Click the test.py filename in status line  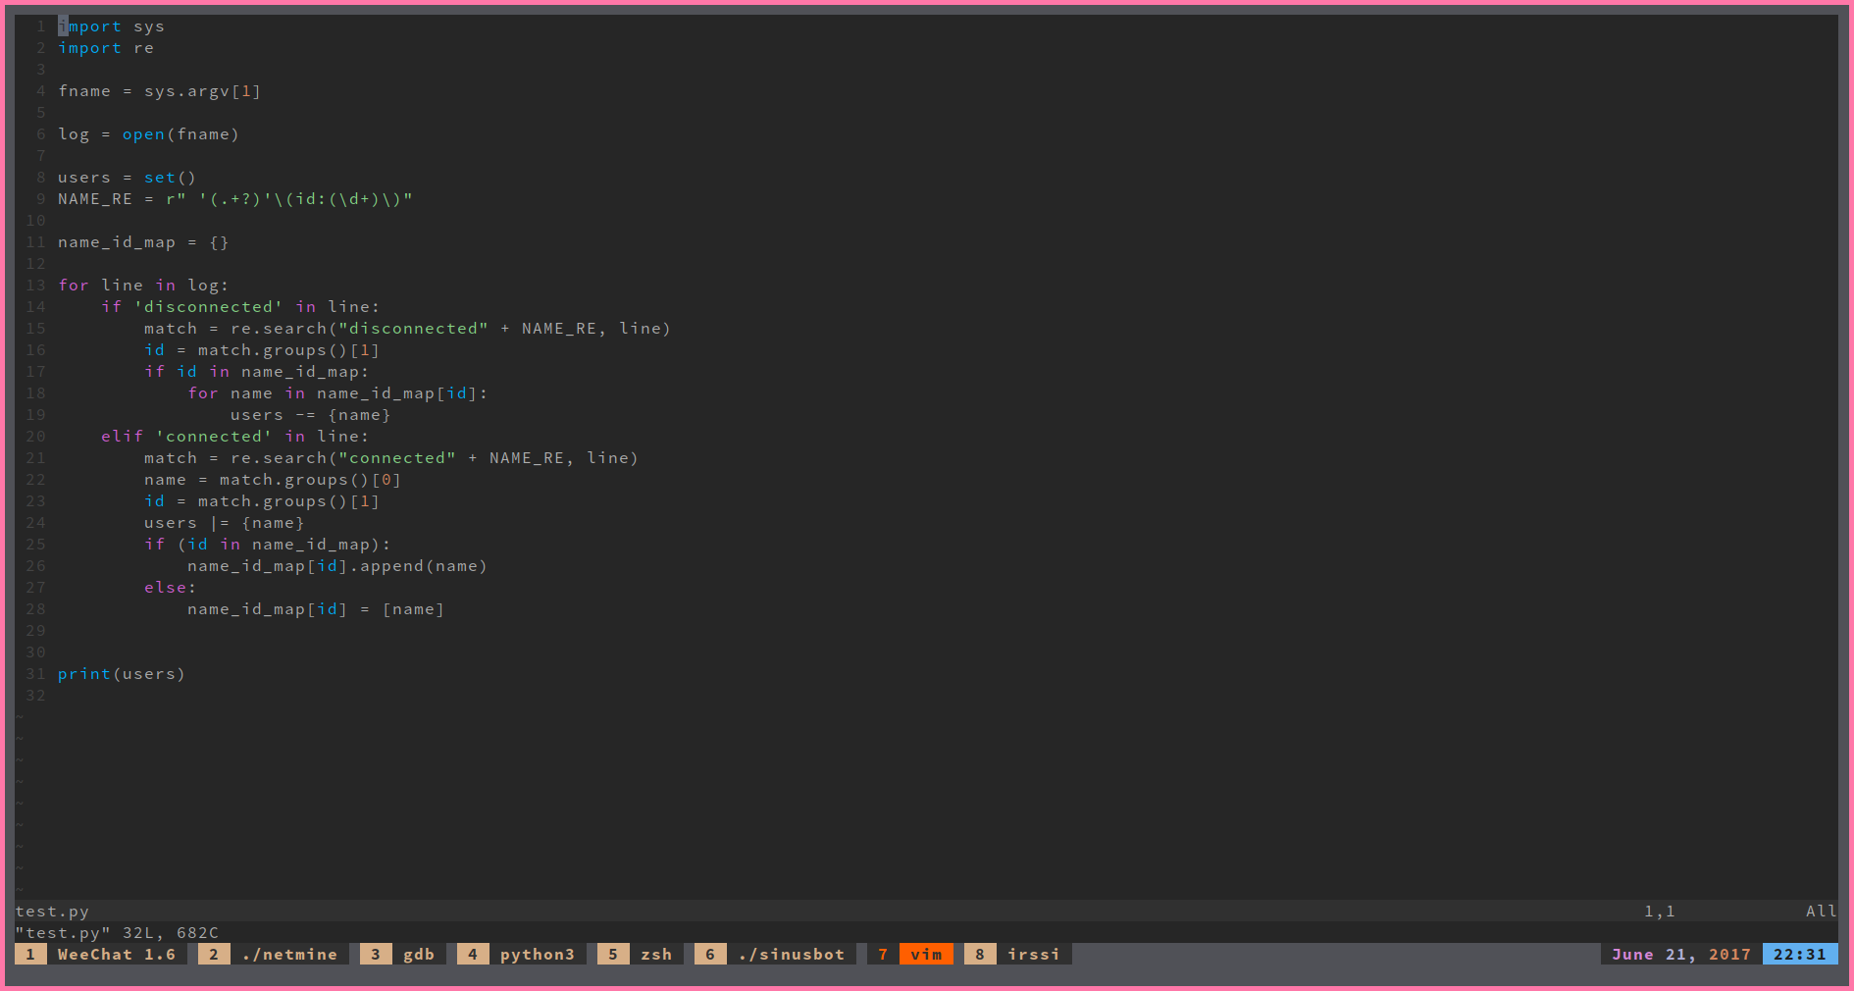click(x=52, y=912)
